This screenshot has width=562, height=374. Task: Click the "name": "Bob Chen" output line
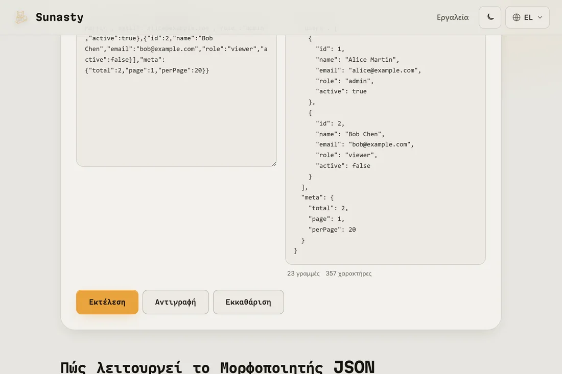tap(350, 134)
